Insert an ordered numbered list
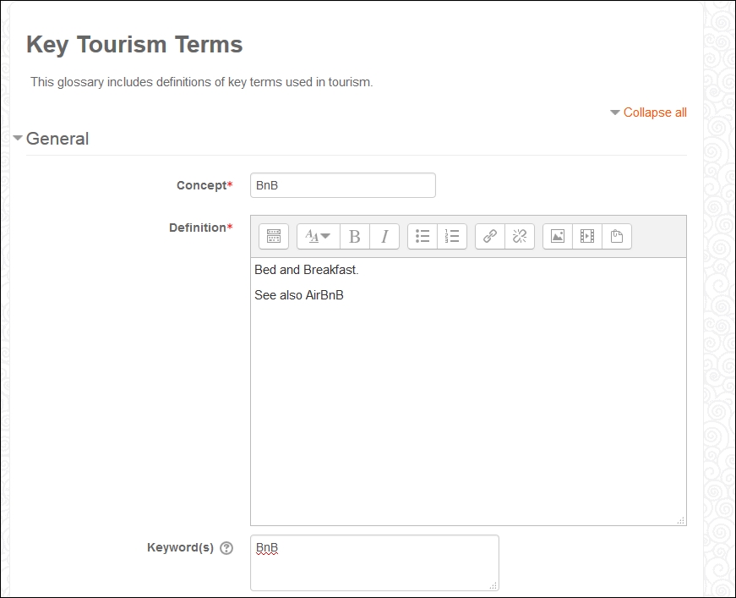This screenshot has width=736, height=598. click(452, 236)
